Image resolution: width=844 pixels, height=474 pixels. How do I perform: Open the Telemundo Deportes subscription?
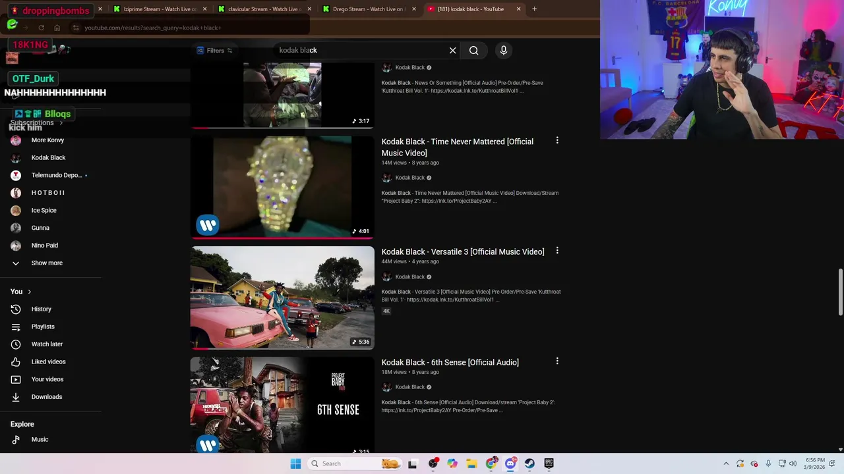[x=56, y=175]
